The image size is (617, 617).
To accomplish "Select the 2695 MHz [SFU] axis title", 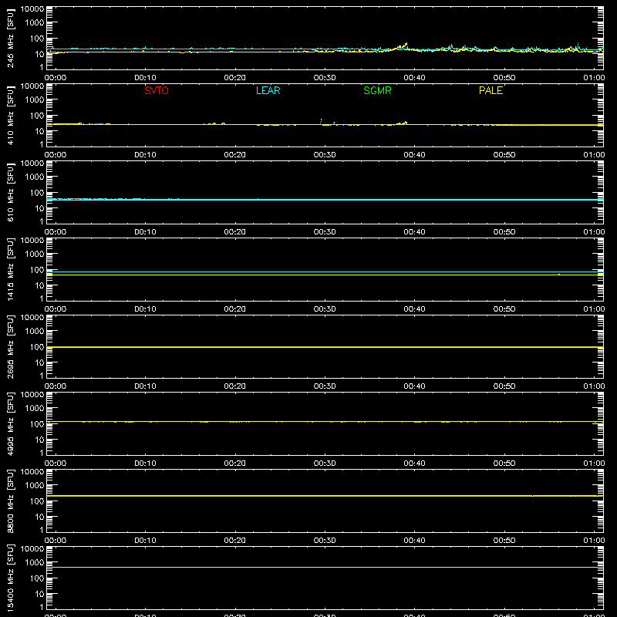I will pos(10,346).
